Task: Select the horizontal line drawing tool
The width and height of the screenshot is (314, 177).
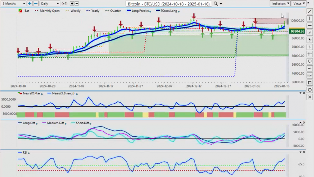Action: click(310, 26)
